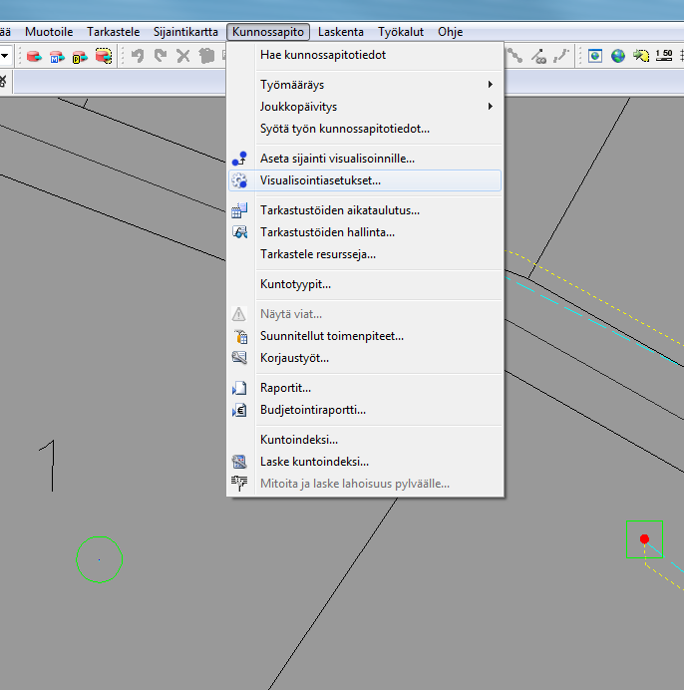Select Tarkastele resursseja menu entry
The height and width of the screenshot is (690, 684).
pyautogui.click(x=365, y=254)
